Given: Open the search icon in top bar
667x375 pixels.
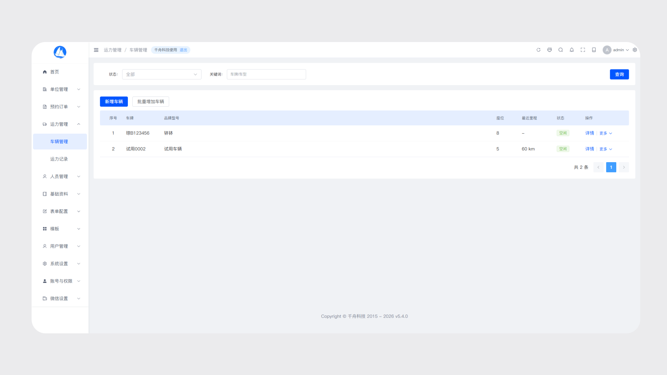Looking at the screenshot, I should coord(561,50).
